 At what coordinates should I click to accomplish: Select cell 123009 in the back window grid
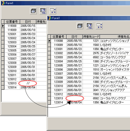coord(12,67)
